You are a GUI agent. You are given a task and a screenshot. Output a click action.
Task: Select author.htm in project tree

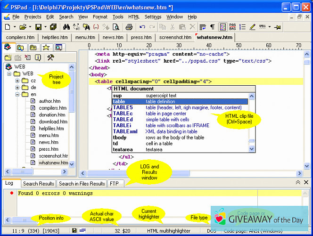point(49,101)
